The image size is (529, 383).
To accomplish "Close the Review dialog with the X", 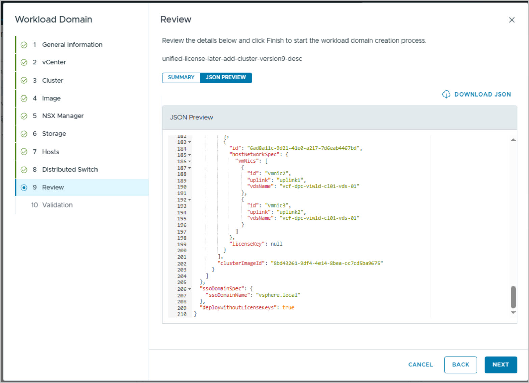I will pyautogui.click(x=512, y=20).
